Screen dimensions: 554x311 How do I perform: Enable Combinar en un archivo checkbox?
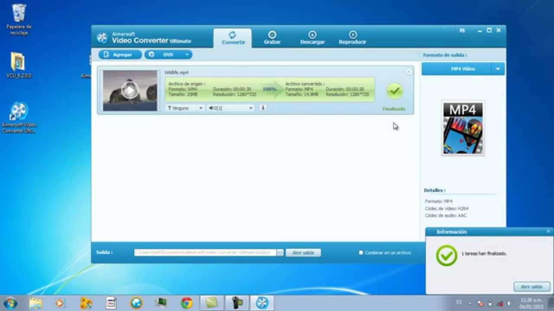point(361,253)
